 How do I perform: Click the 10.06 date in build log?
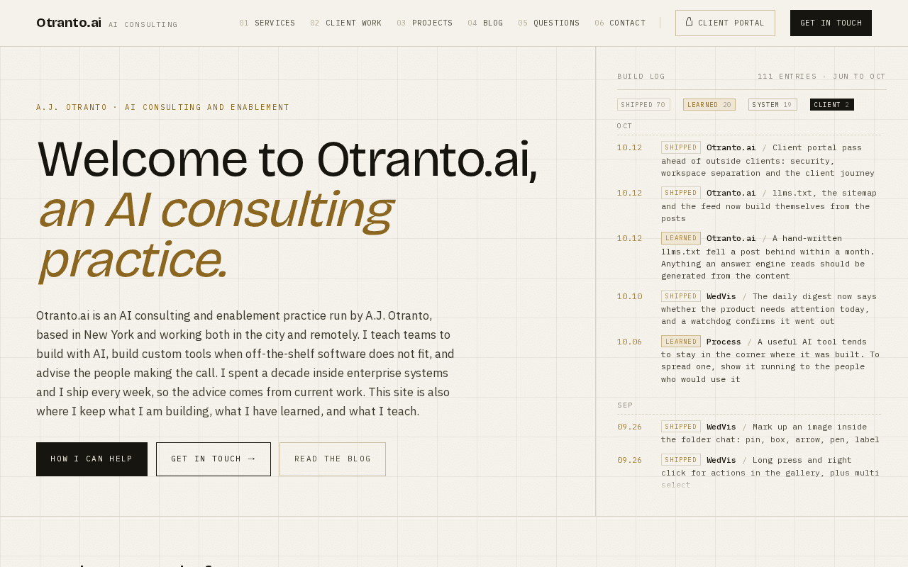point(629,342)
